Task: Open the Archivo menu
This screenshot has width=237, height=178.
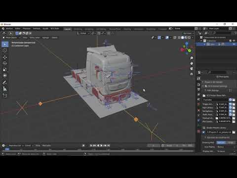Action: pyautogui.click(x=9, y=29)
